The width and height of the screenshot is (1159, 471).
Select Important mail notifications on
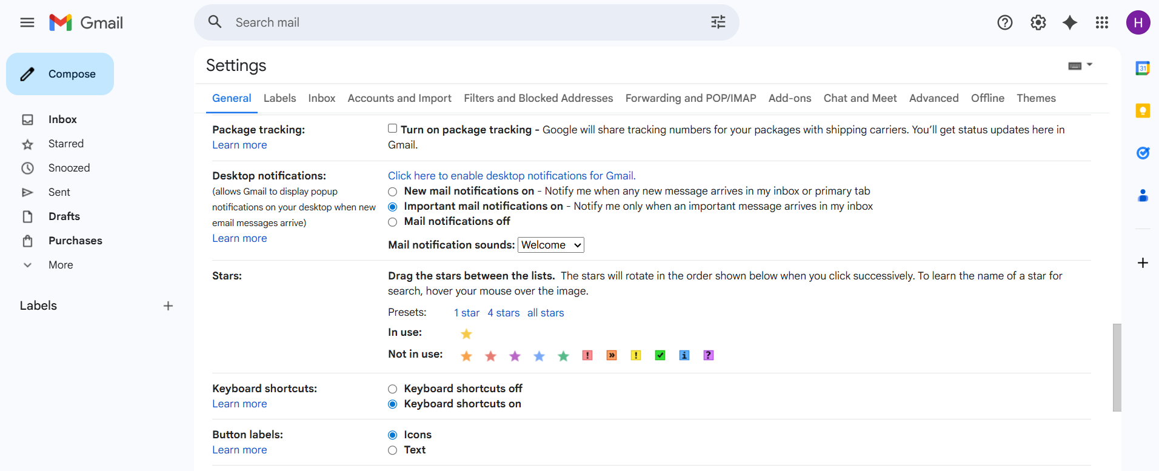[x=393, y=207]
